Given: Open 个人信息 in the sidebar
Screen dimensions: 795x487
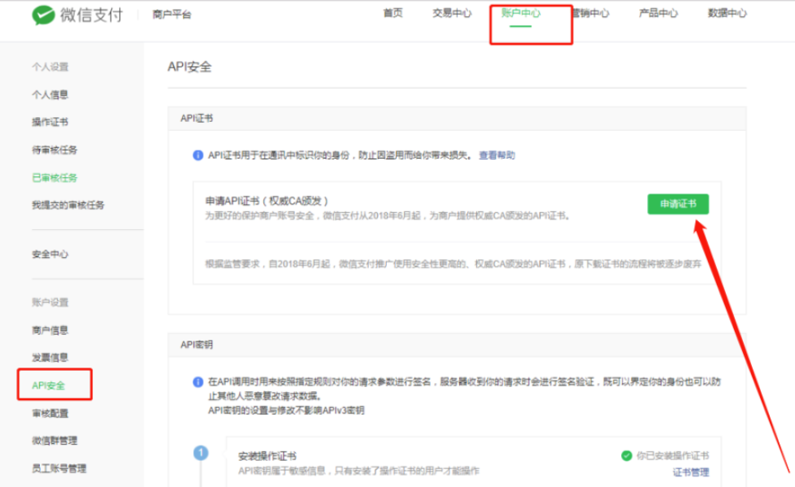Looking at the screenshot, I should (50, 95).
